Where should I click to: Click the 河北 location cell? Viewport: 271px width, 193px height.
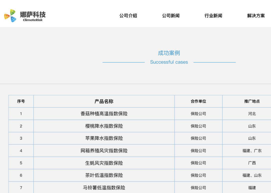tap(252, 114)
